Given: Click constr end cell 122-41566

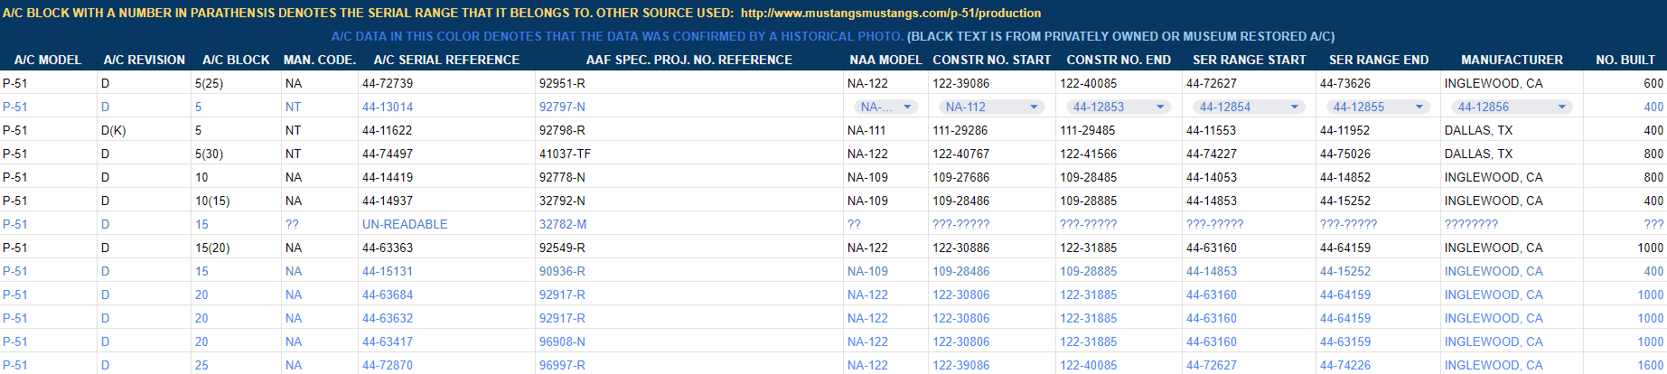Looking at the screenshot, I should click(1119, 154).
